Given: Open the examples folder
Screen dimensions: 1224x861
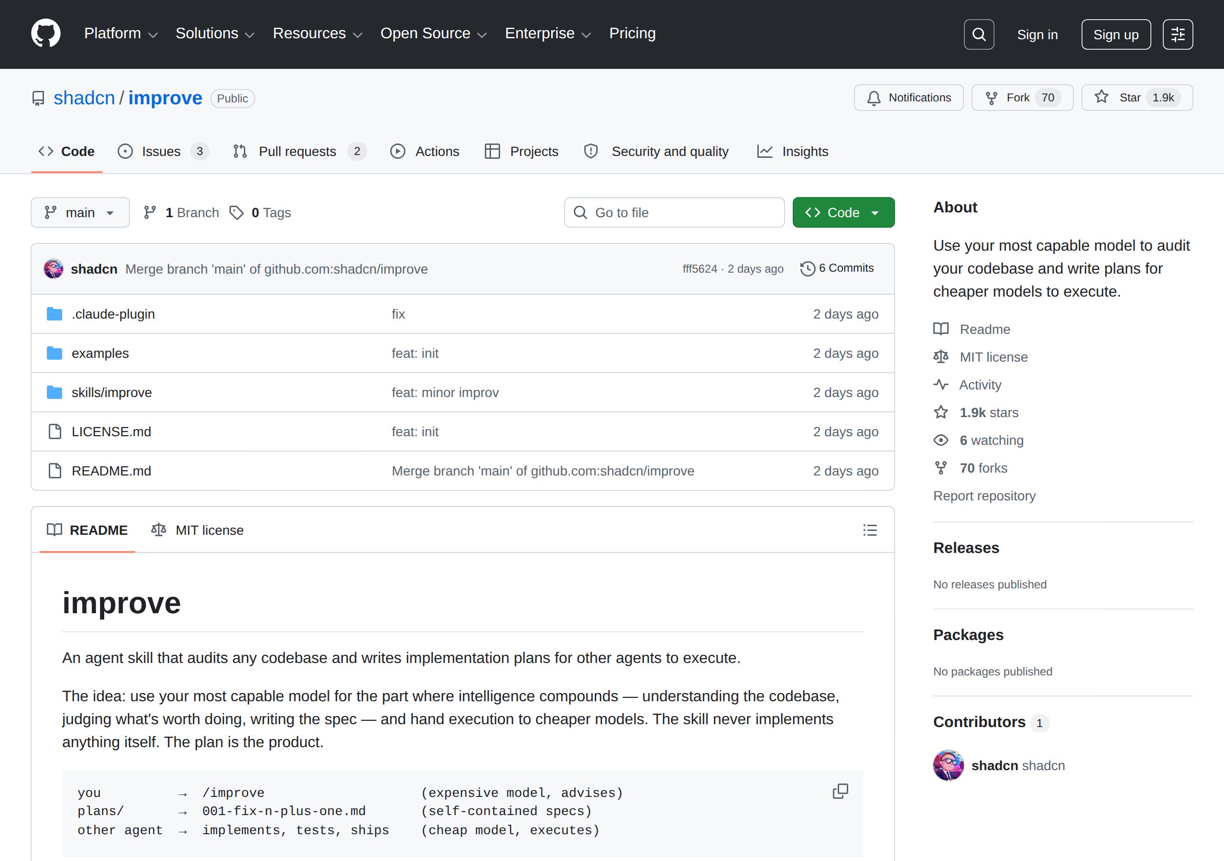Looking at the screenshot, I should point(100,353).
